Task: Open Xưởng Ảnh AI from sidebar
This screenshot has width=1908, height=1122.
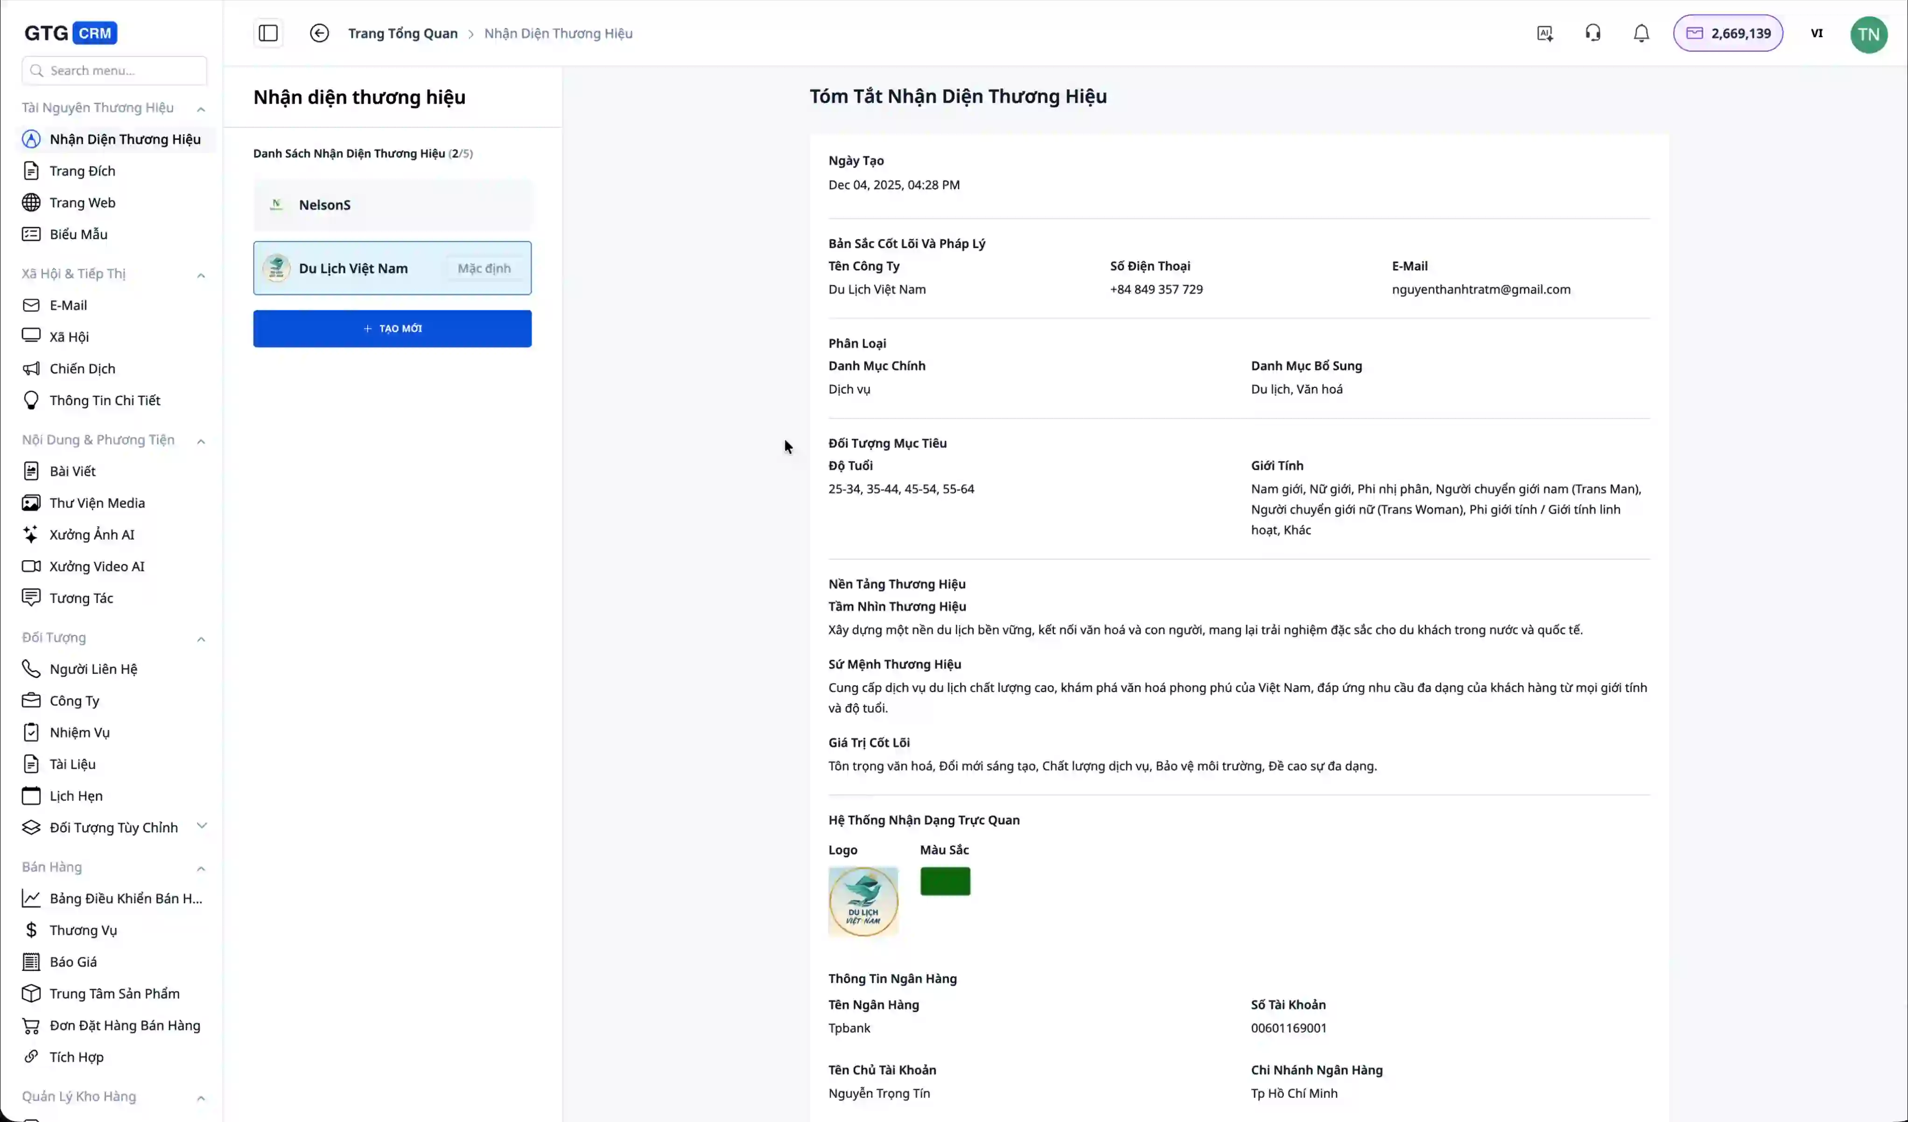Action: [91, 534]
